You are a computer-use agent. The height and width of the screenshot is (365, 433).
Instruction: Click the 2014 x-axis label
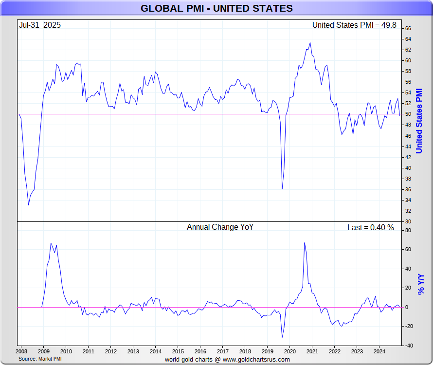tap(156, 351)
